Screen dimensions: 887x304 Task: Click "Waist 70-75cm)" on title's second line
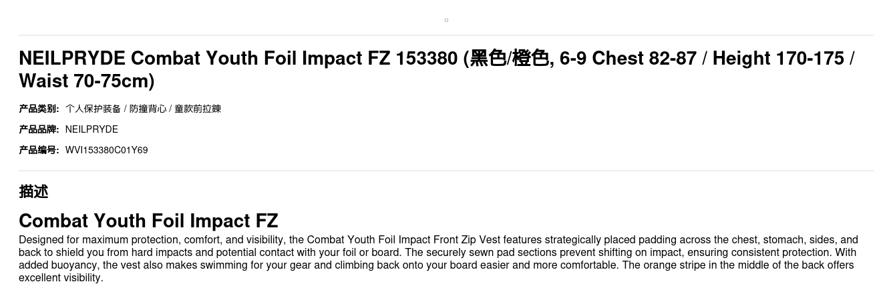(87, 81)
